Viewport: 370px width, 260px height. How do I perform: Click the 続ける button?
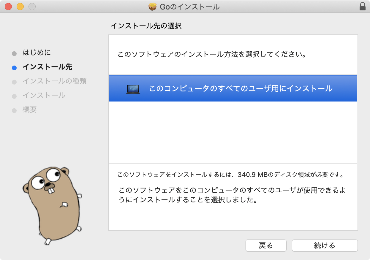point(325,245)
